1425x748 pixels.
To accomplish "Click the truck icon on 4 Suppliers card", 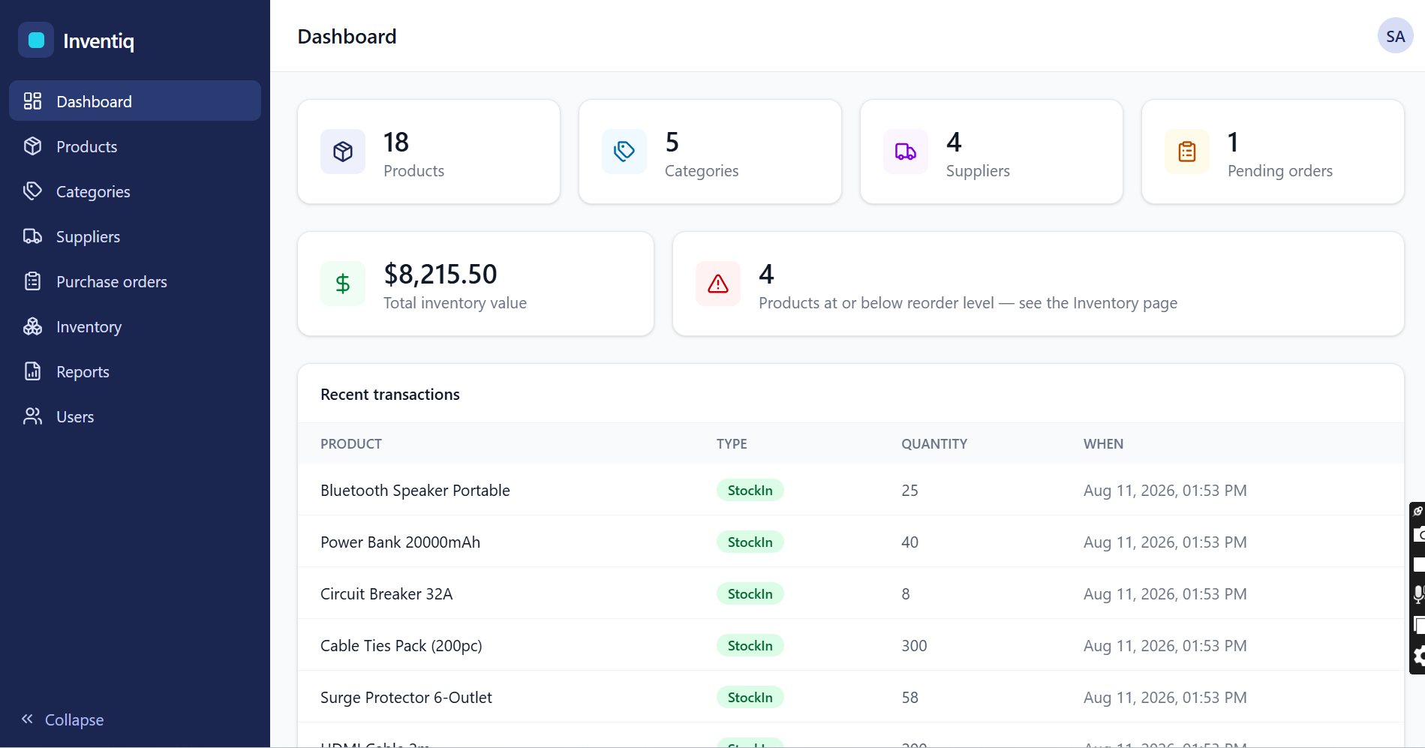I will tap(906, 152).
